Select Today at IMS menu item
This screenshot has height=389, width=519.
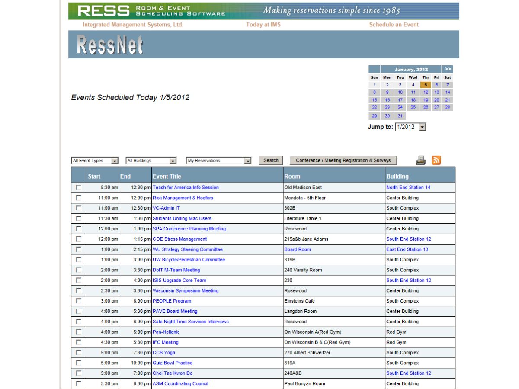click(x=263, y=25)
